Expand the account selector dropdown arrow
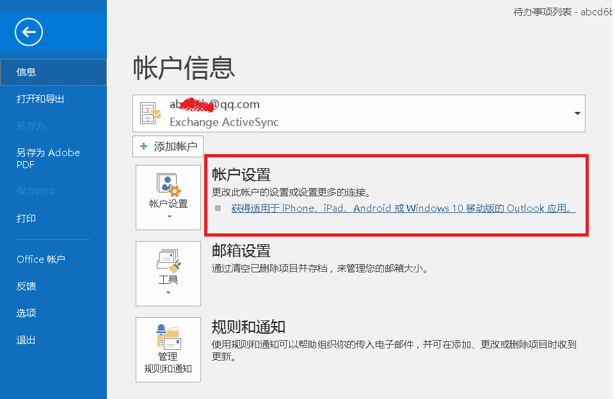 tap(577, 113)
